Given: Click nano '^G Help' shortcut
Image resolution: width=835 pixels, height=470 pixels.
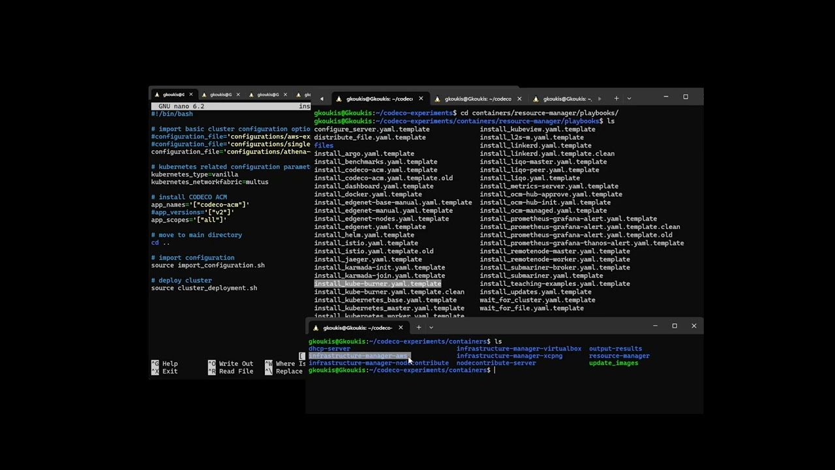Looking at the screenshot, I should click(164, 364).
